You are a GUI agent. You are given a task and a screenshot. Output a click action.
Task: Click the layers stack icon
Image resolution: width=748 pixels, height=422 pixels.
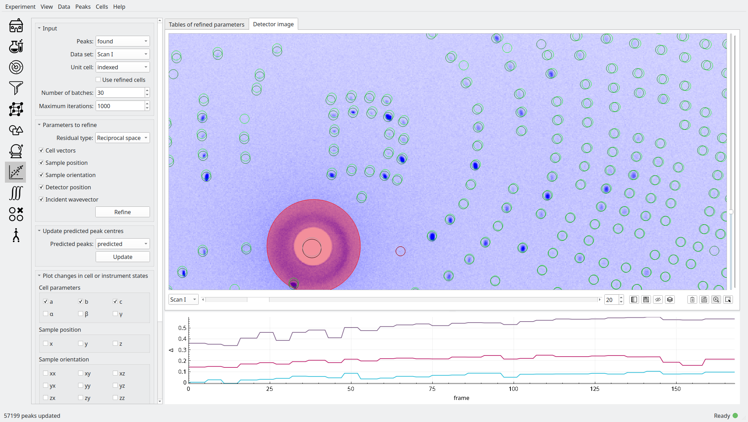tap(670, 300)
